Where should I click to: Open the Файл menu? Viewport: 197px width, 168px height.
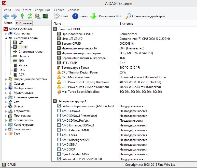pos(7,10)
